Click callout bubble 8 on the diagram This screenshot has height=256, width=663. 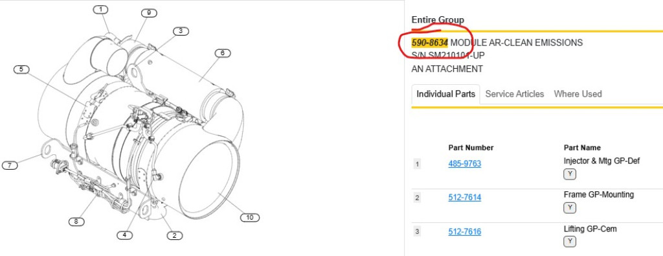pos(76,221)
